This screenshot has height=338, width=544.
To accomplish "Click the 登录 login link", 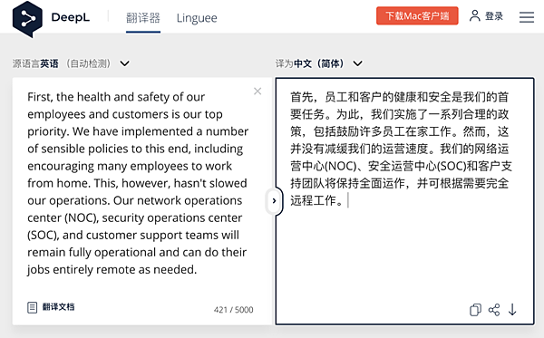I will pos(494,16).
